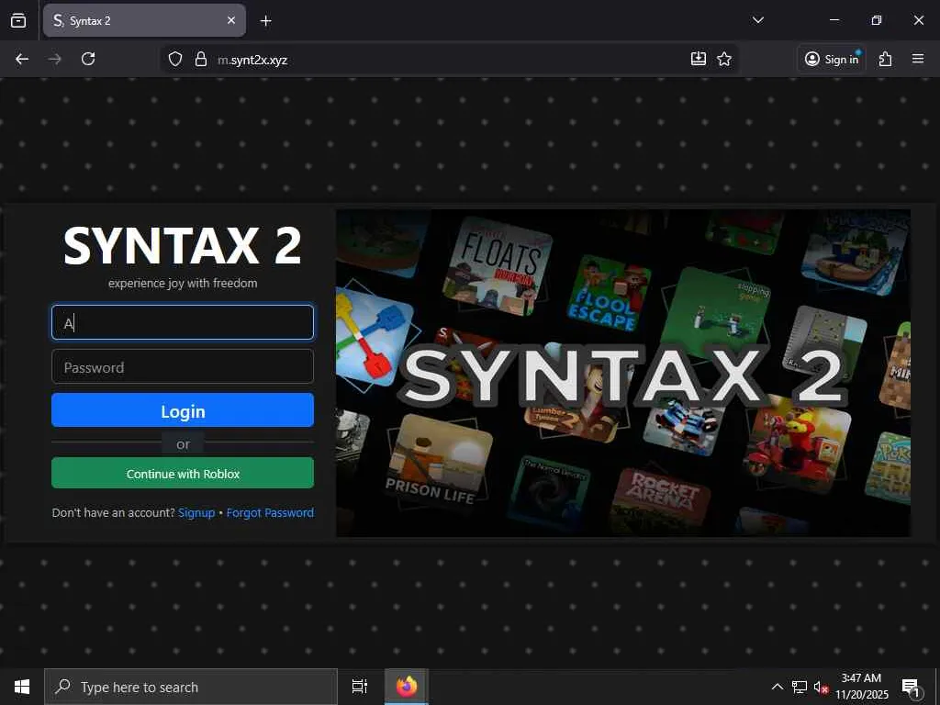The width and height of the screenshot is (940, 705).
Task: Click the muted volume tray icon
Action: coord(821,687)
